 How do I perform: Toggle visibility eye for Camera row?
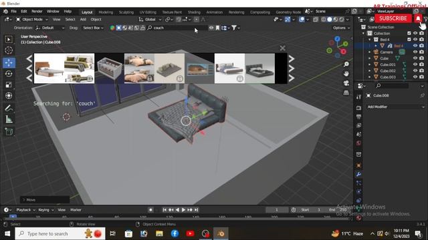click(415, 52)
